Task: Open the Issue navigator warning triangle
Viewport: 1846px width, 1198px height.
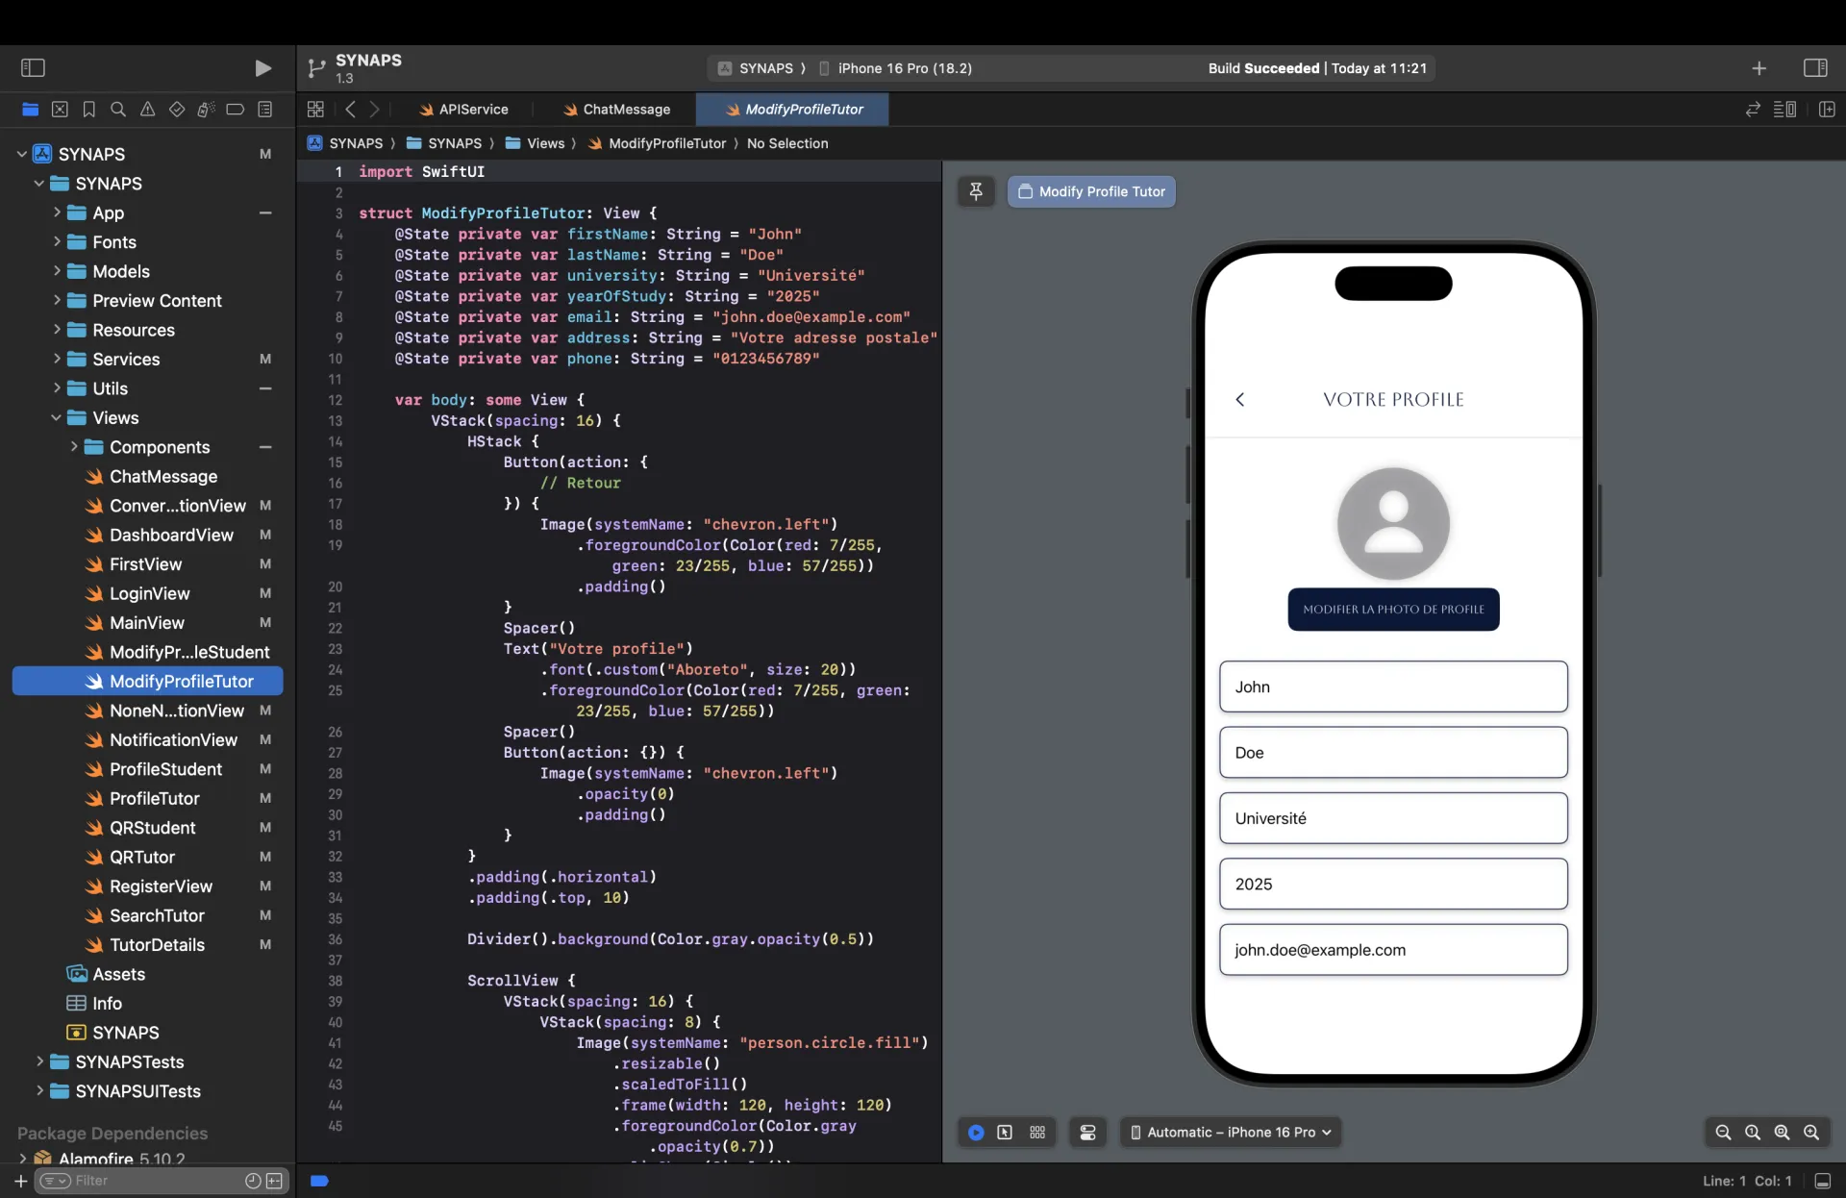Action: [x=147, y=110]
